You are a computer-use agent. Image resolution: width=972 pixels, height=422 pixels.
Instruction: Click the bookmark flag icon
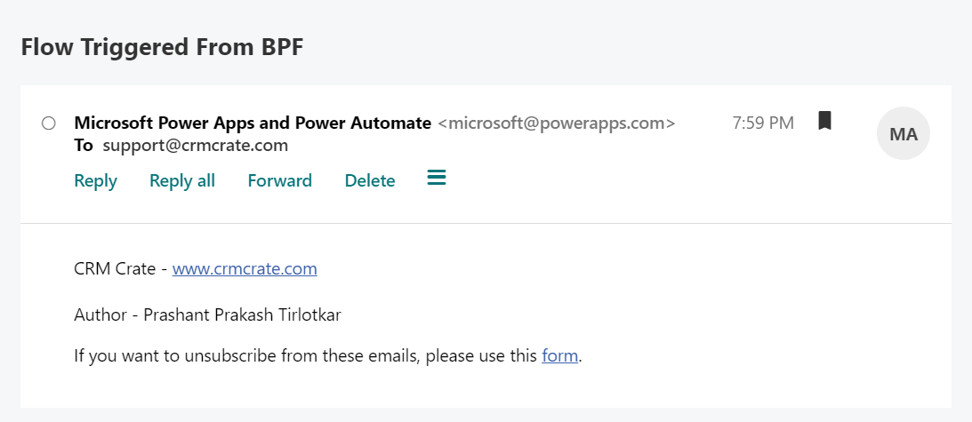824,121
